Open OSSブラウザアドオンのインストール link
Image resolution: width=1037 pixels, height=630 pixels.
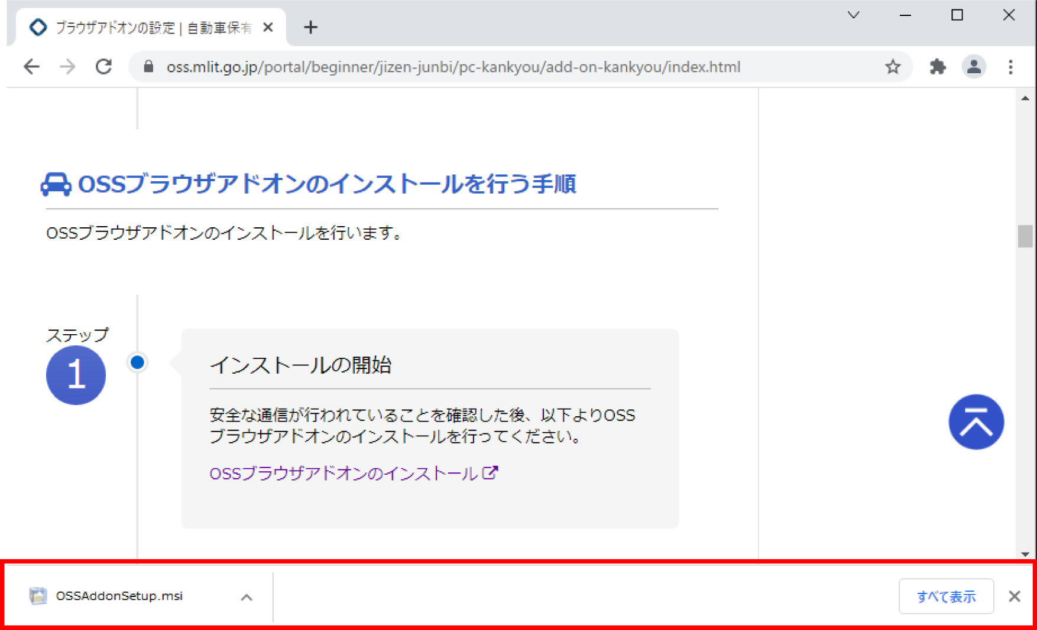pos(354,473)
